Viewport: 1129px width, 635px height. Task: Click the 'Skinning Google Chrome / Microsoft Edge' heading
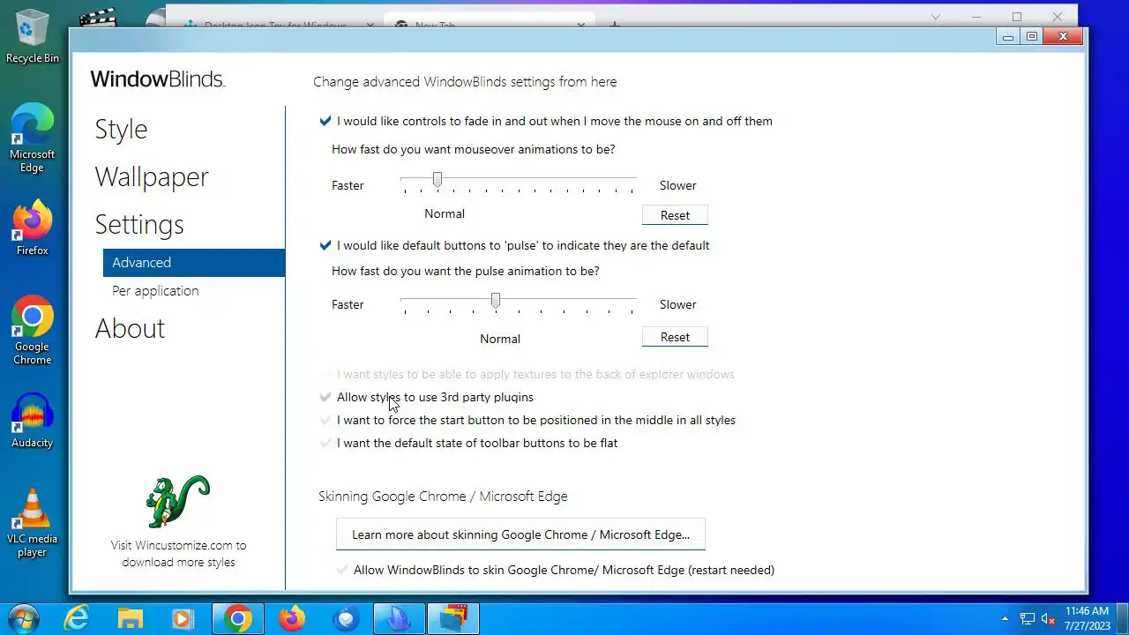pyautogui.click(x=443, y=497)
